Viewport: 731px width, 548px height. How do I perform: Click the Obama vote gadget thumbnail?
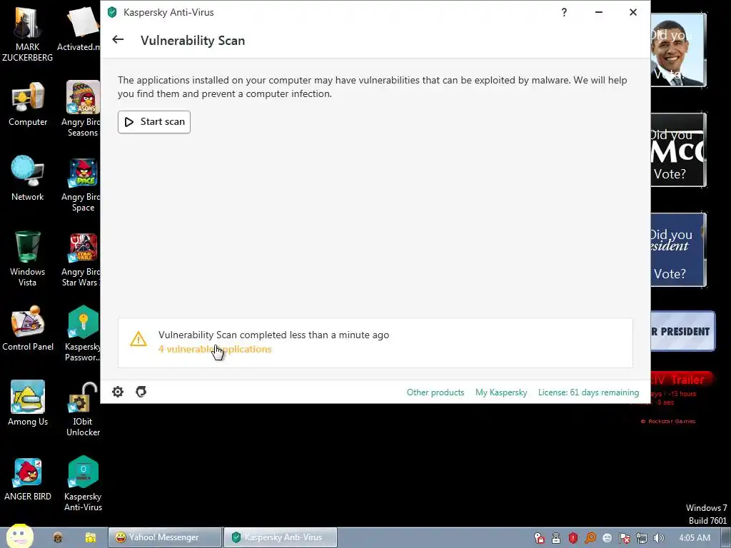pyautogui.click(x=678, y=50)
